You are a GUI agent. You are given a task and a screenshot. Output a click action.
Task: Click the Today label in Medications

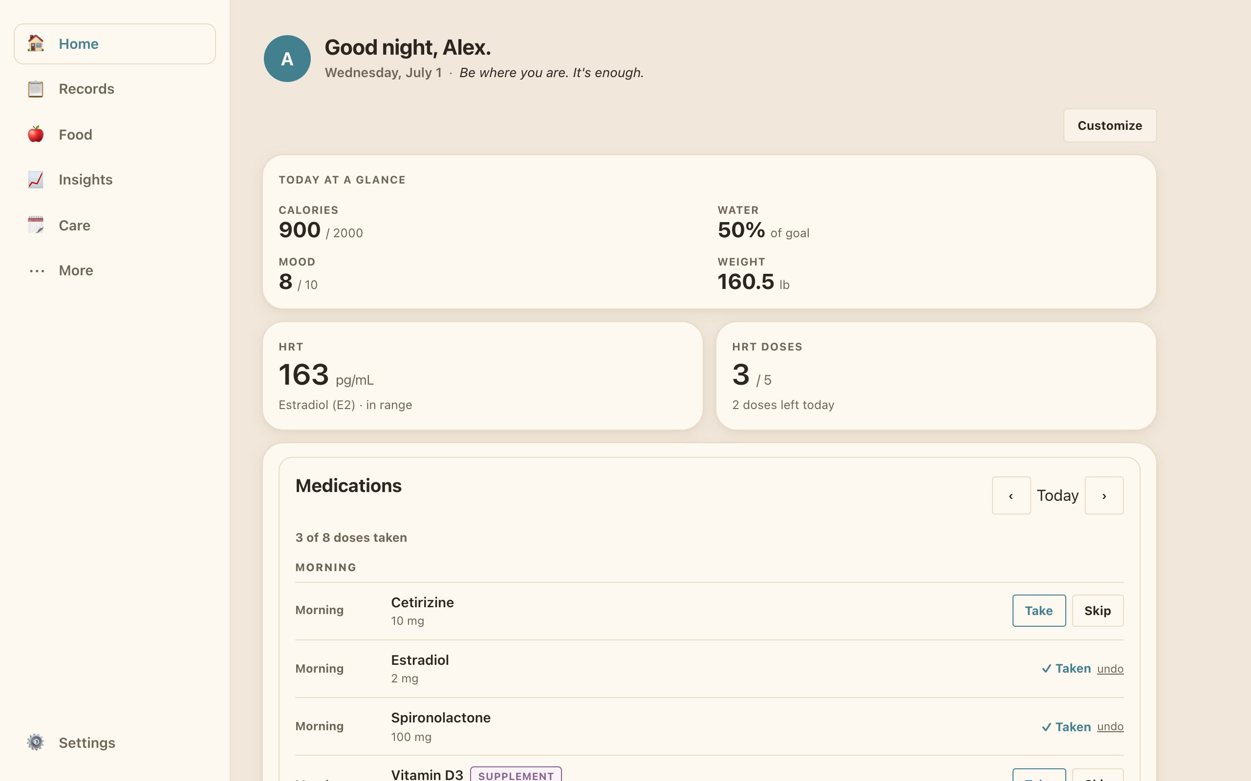tap(1057, 495)
